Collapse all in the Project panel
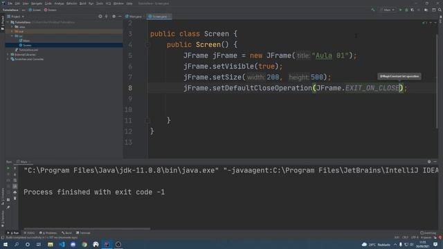Image resolution: width=443 pixels, height=249 pixels. pyautogui.click(x=107, y=17)
